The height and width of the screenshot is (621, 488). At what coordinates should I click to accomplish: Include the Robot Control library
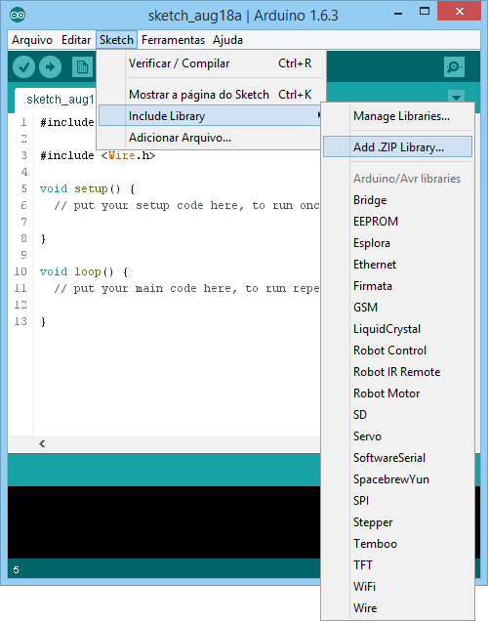[x=398, y=351]
